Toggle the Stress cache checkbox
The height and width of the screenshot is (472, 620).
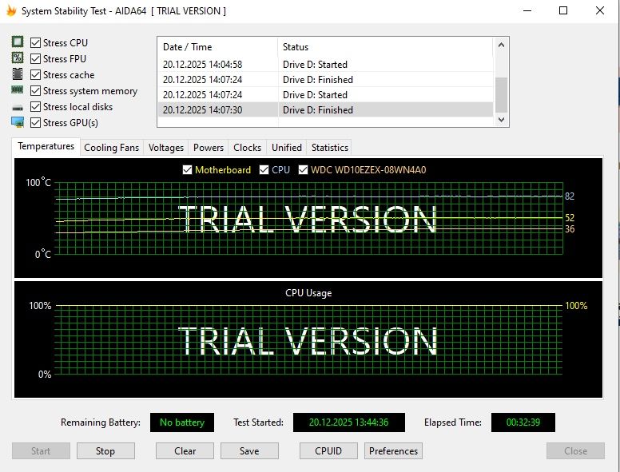(36, 75)
